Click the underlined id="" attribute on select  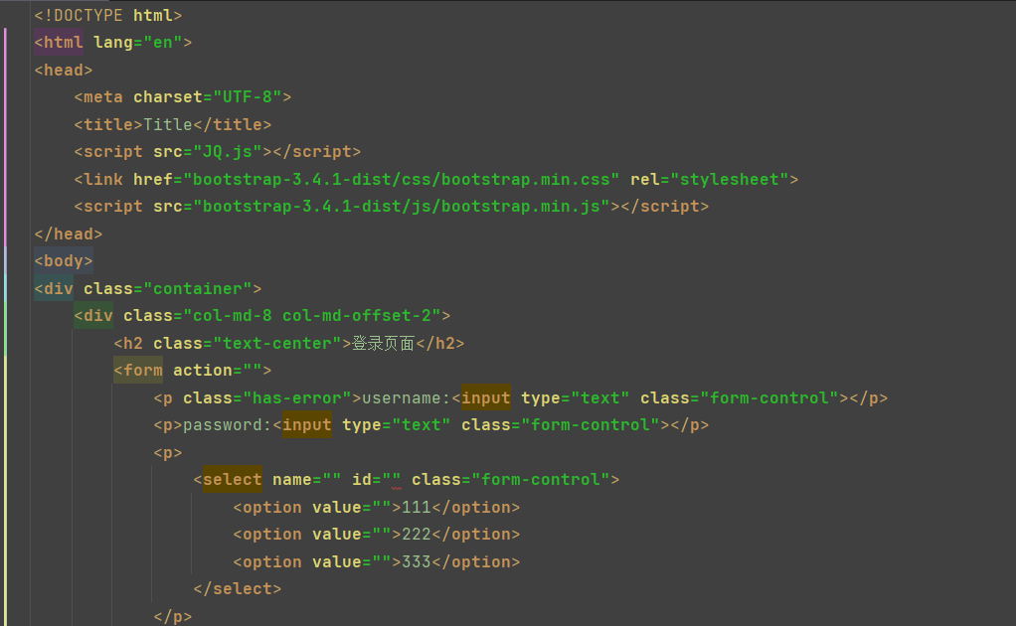coord(377,480)
